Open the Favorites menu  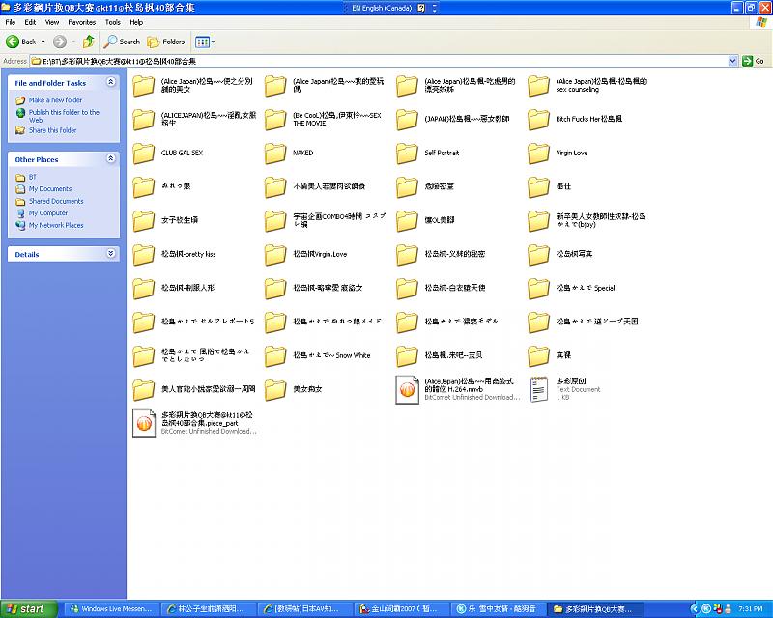click(x=81, y=21)
